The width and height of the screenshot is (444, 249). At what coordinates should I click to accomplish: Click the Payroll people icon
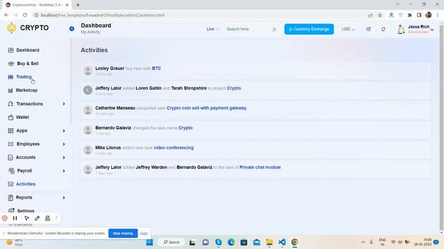[11, 171]
